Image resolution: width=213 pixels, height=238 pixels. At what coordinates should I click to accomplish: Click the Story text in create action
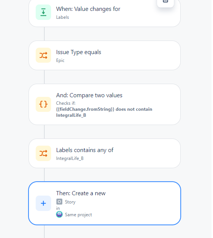tap(70, 202)
